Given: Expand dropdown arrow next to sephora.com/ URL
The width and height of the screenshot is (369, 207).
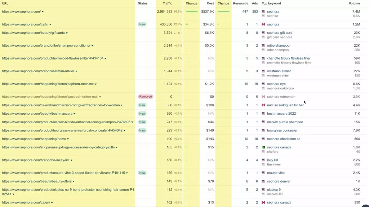Looking at the screenshot, I should (x=43, y=12).
